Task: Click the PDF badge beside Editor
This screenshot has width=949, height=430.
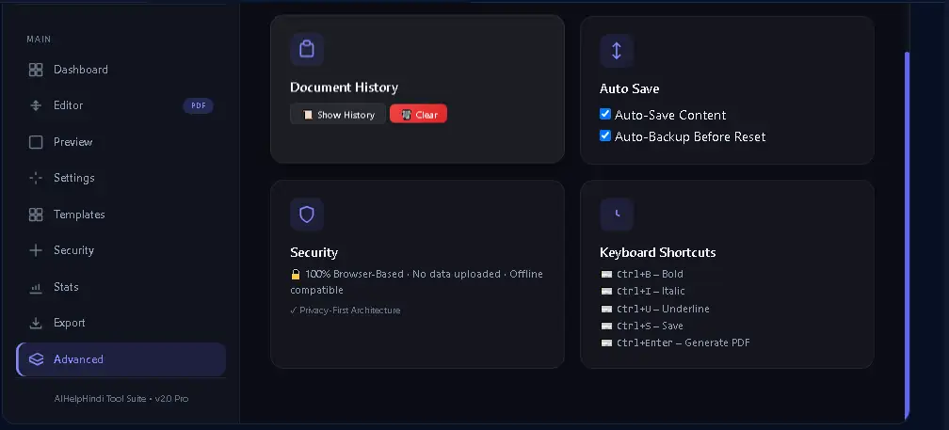Action: coord(199,105)
